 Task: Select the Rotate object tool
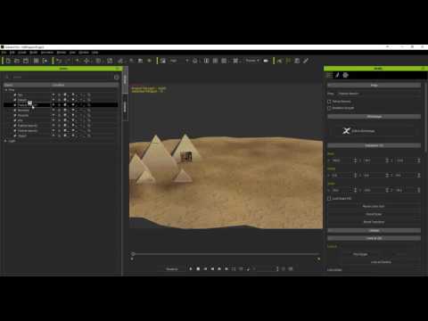coord(98,61)
